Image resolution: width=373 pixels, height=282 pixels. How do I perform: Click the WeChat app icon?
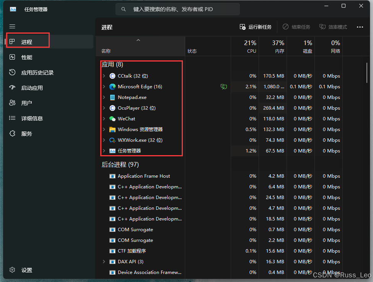[x=112, y=119]
